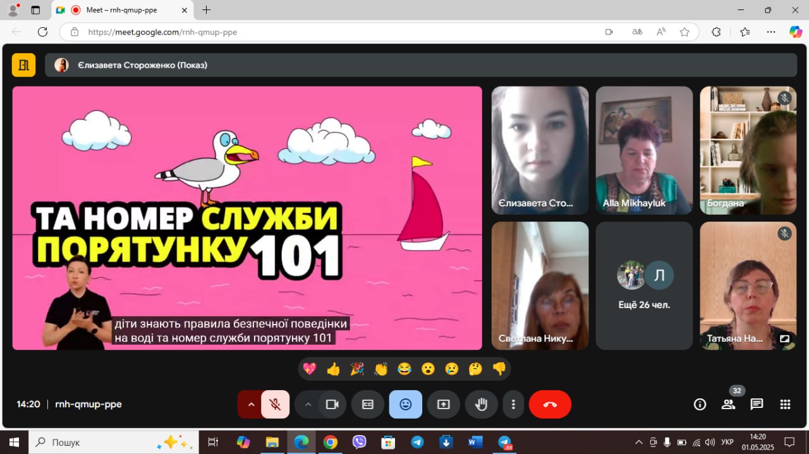Image resolution: width=809 pixels, height=454 pixels.
Task: Unmute the microphone in Meet
Action: pyautogui.click(x=276, y=404)
